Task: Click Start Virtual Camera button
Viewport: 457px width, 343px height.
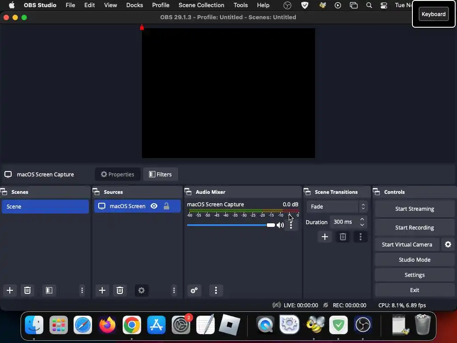Action: pos(407,244)
